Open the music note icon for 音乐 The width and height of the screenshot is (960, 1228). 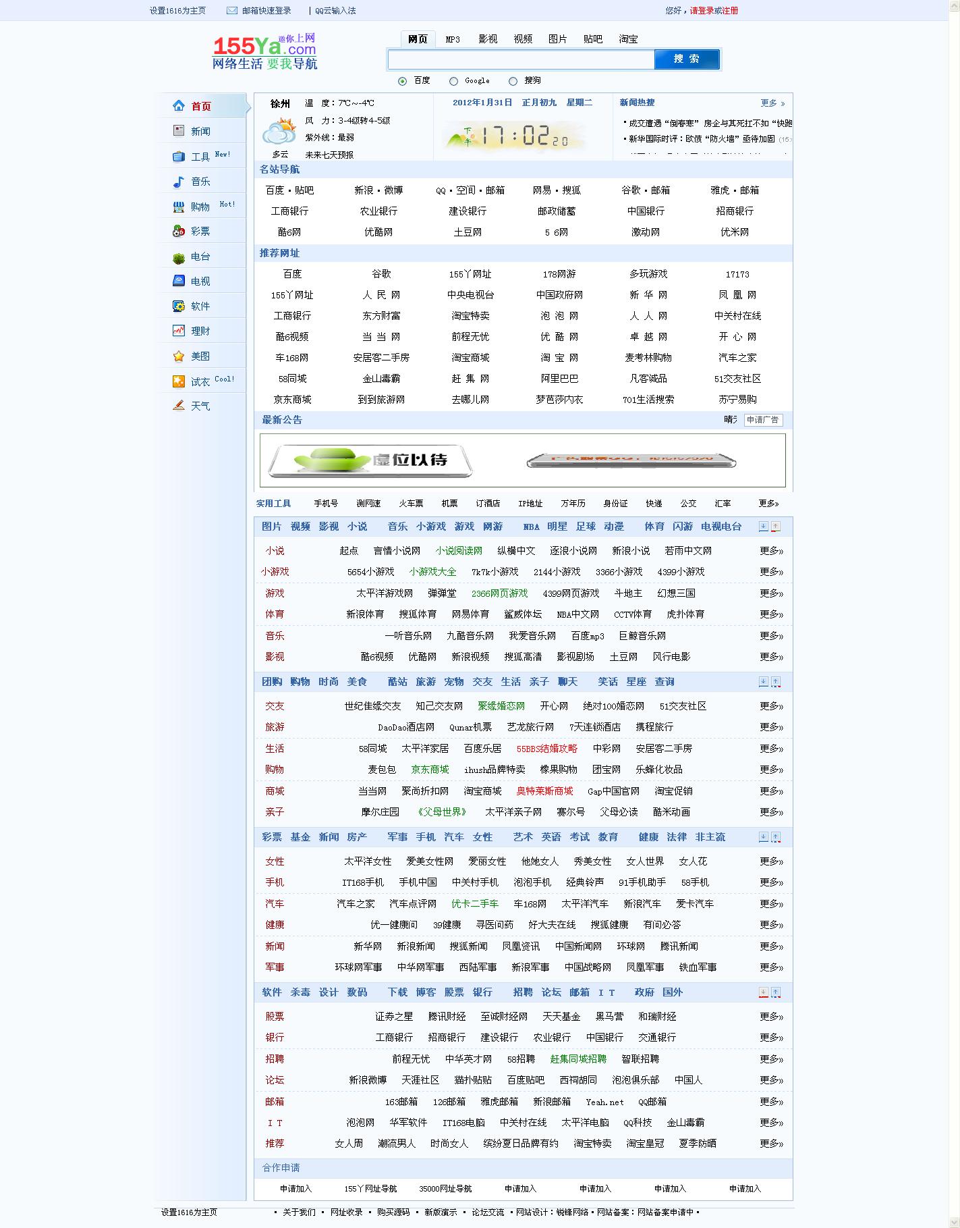179,181
